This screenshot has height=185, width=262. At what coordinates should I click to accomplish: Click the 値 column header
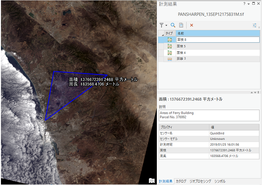[234, 127]
